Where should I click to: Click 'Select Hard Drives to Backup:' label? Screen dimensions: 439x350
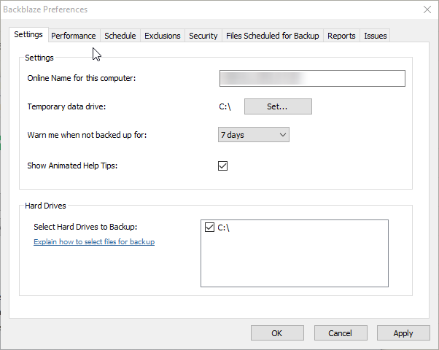85,227
